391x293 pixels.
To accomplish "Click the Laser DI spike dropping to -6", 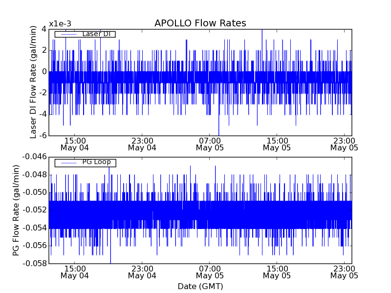I will (x=219, y=132).
